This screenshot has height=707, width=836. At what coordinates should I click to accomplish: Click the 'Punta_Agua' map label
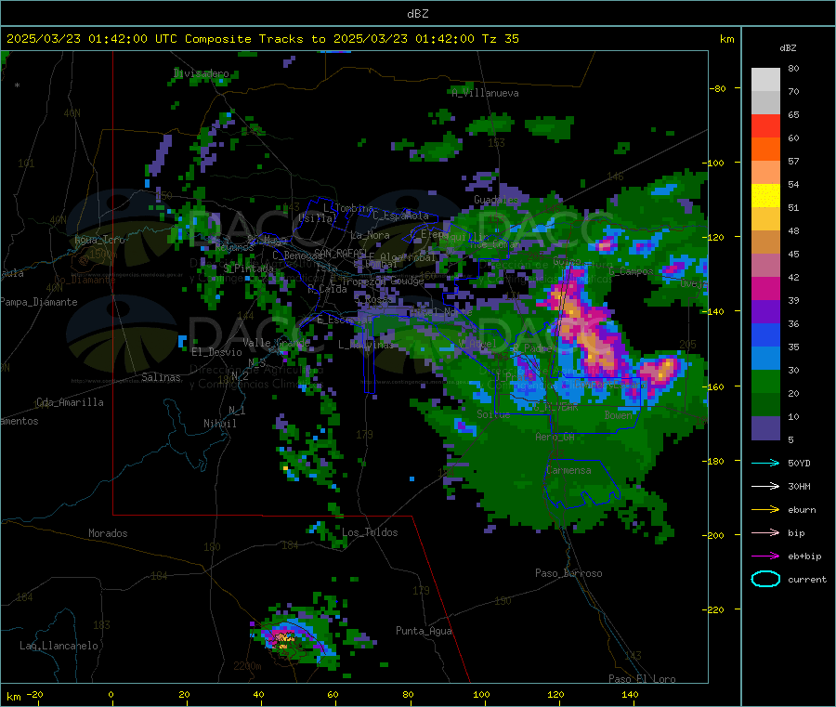[424, 631]
